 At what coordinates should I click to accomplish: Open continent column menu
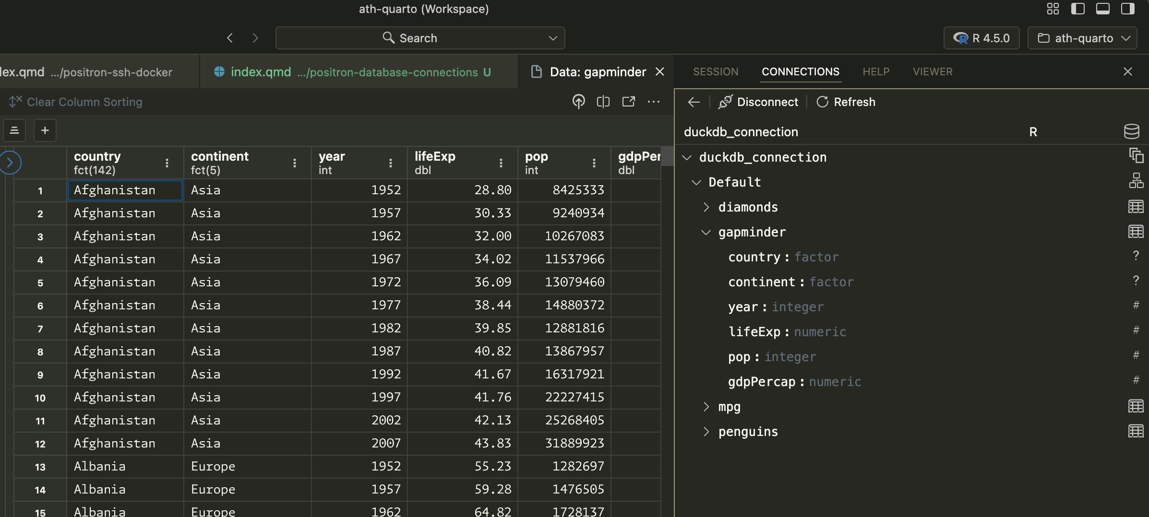pos(295,163)
